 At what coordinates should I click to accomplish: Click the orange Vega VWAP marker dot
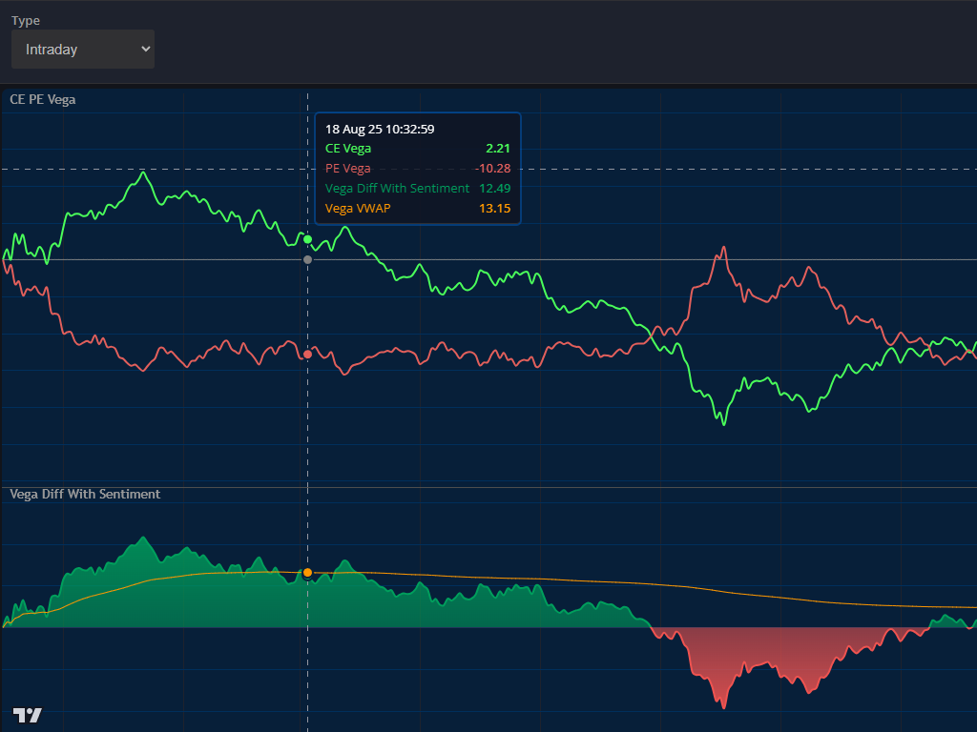pos(307,573)
